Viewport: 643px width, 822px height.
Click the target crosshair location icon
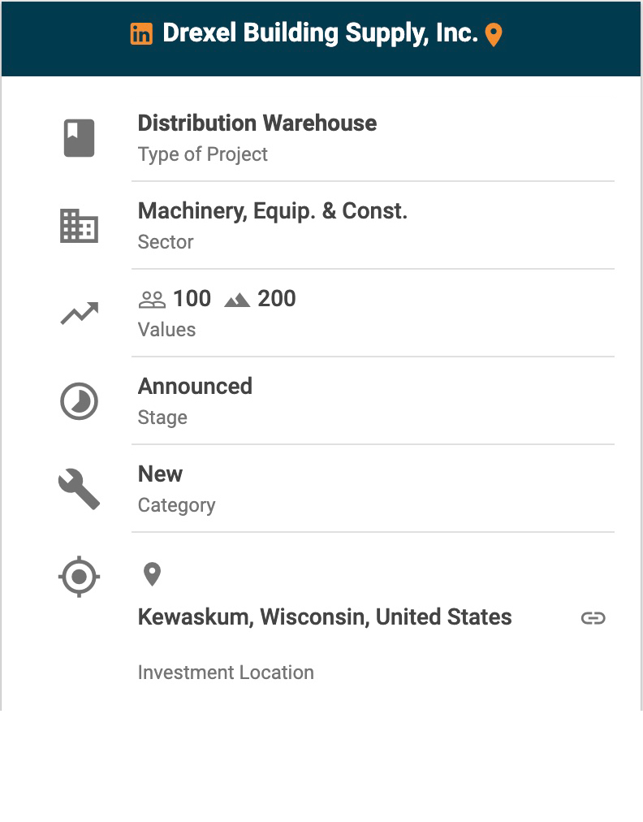pos(79,577)
